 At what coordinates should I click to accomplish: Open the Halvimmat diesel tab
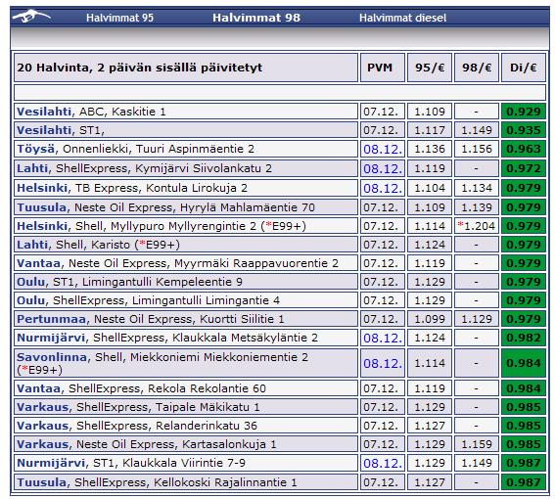coord(402,18)
